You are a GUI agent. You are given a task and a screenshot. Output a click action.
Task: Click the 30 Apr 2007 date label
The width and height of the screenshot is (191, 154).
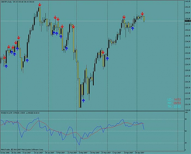pos(140,153)
